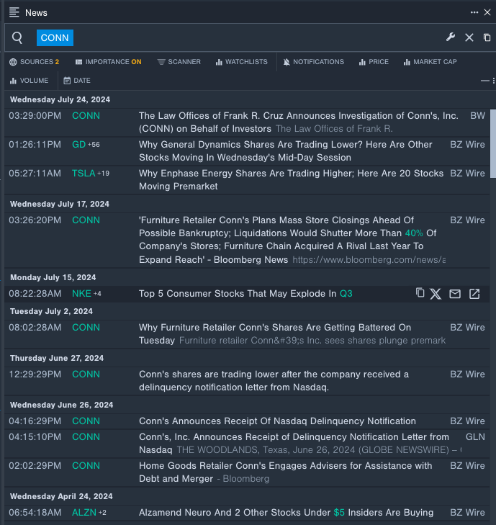Select the CONN search tag
This screenshot has width=496, height=525.
55,38
